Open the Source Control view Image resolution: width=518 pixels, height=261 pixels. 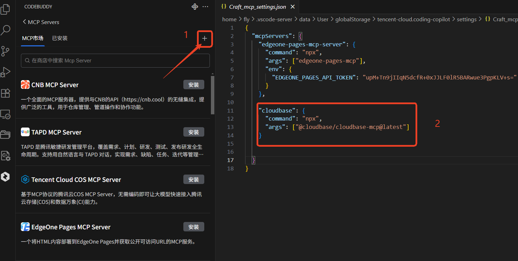coord(6,51)
